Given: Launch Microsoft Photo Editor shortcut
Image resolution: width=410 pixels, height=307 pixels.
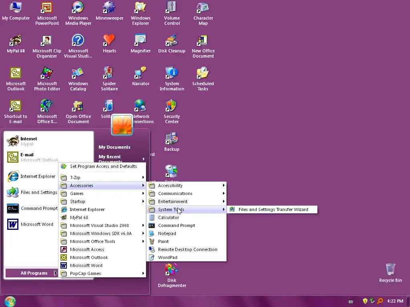Looking at the screenshot, I should pyautogui.click(x=47, y=79).
